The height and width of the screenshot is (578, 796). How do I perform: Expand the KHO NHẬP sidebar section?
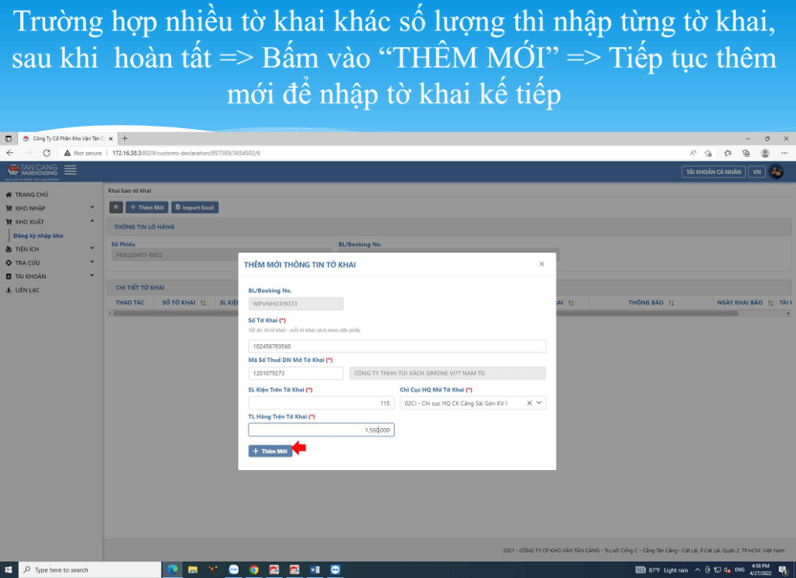pos(92,208)
